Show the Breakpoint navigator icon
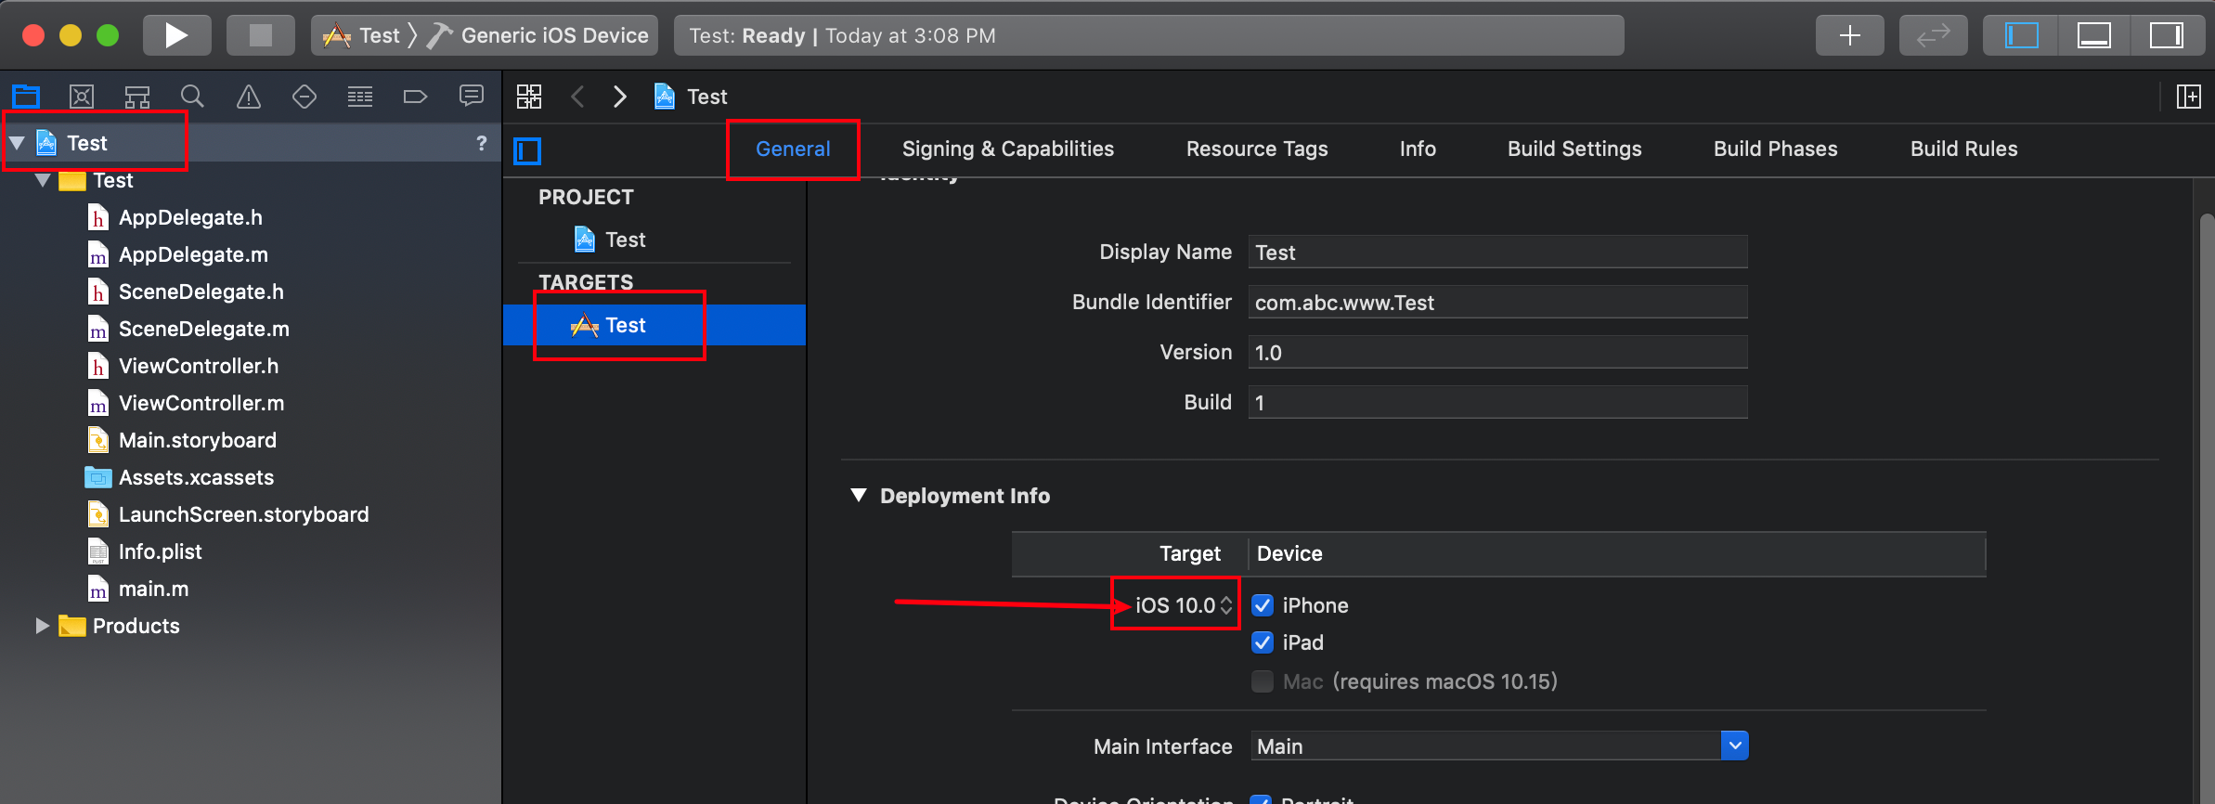Viewport: 2215px width, 804px height. click(415, 97)
